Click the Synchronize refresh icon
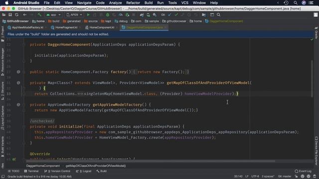This screenshot has width=319, height=179. tap(16, 15)
